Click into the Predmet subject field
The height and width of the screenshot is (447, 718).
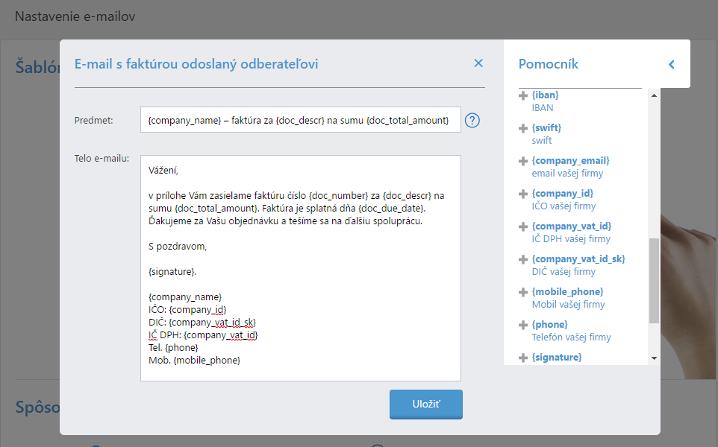click(300, 120)
